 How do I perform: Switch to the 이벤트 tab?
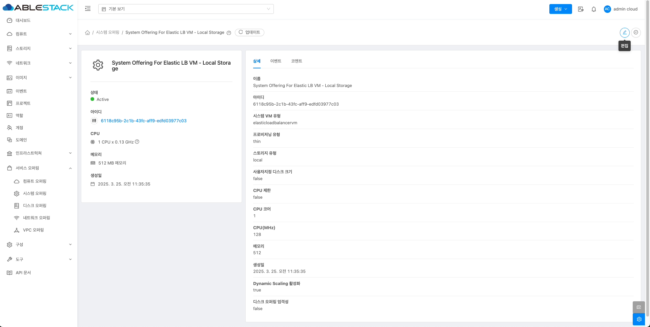tap(276, 61)
